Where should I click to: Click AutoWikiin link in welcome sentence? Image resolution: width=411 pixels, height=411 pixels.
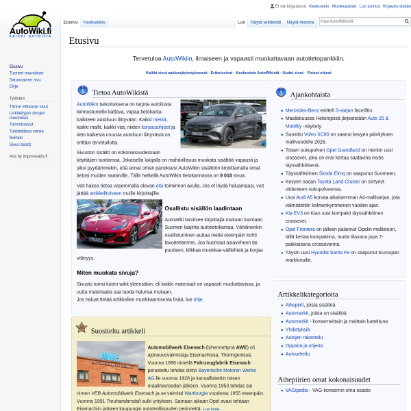coord(177,58)
